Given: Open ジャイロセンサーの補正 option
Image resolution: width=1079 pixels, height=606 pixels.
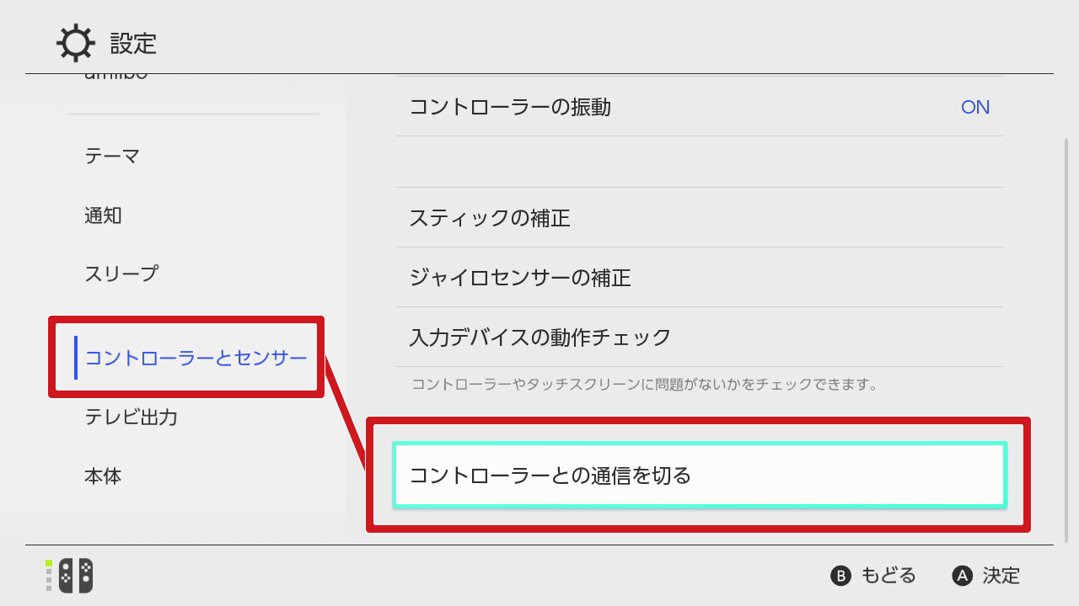Looking at the screenshot, I should (x=699, y=277).
